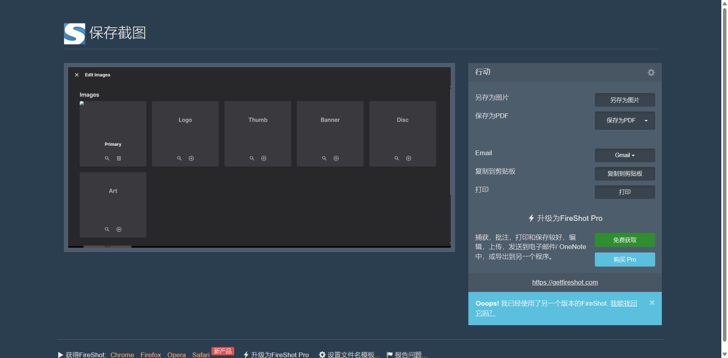Viewport: 728px width, 358px height.
Task: Click the scrollbar up arrow
Action: coord(724,3)
